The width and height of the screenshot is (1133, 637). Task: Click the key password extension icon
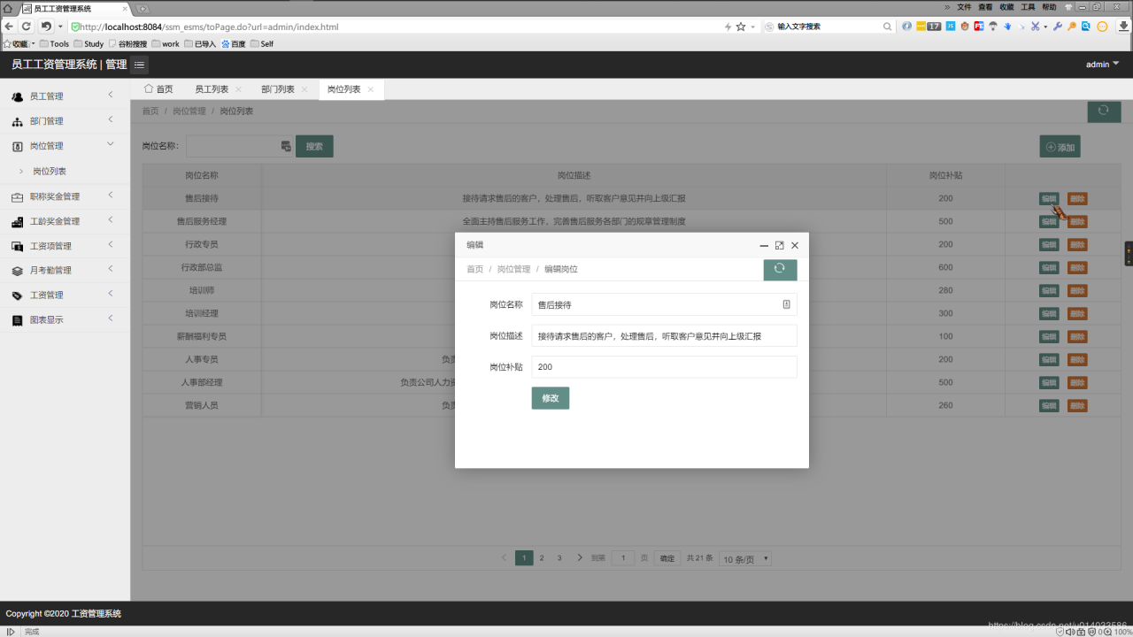point(1072,27)
